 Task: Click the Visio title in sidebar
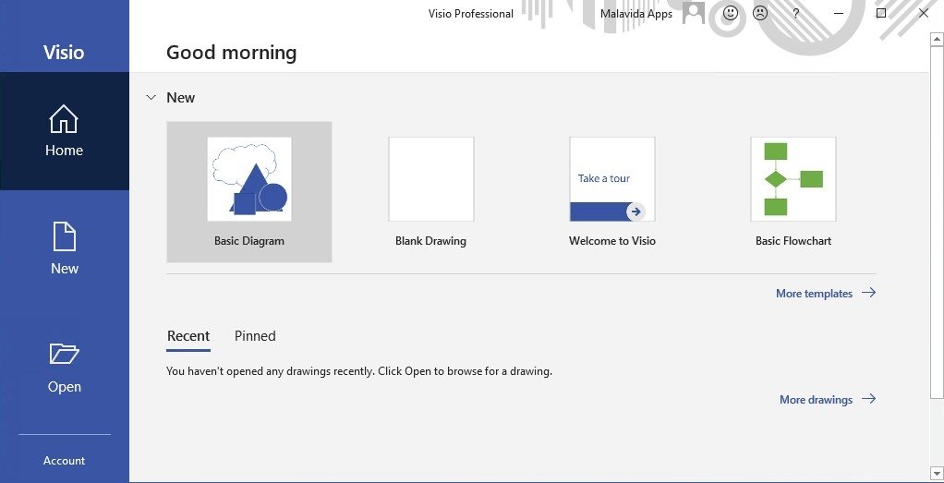64,53
